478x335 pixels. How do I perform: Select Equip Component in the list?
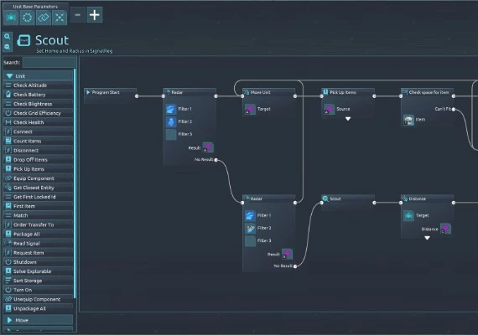pyautogui.click(x=38, y=178)
